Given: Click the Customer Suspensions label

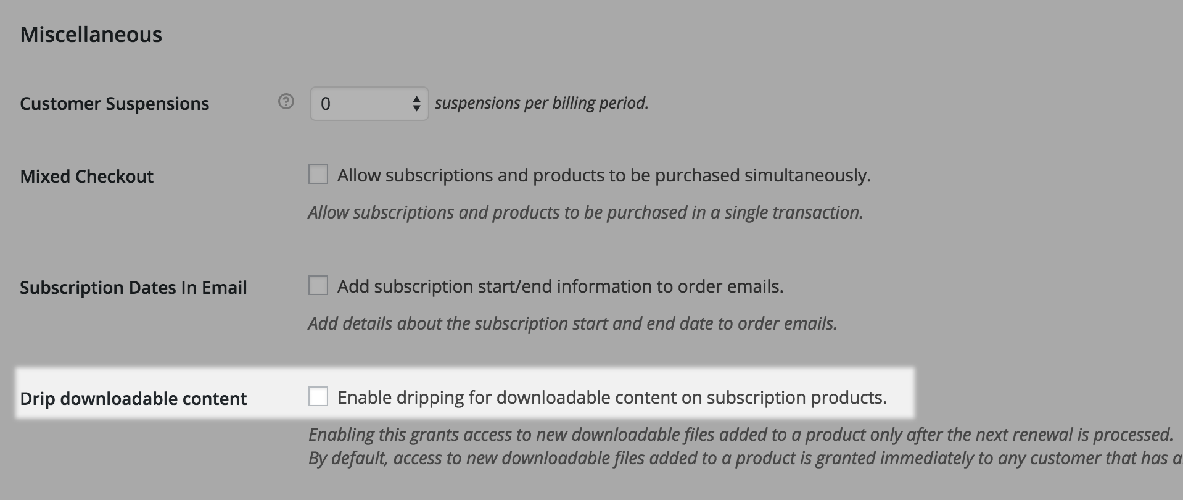Looking at the screenshot, I should point(115,103).
